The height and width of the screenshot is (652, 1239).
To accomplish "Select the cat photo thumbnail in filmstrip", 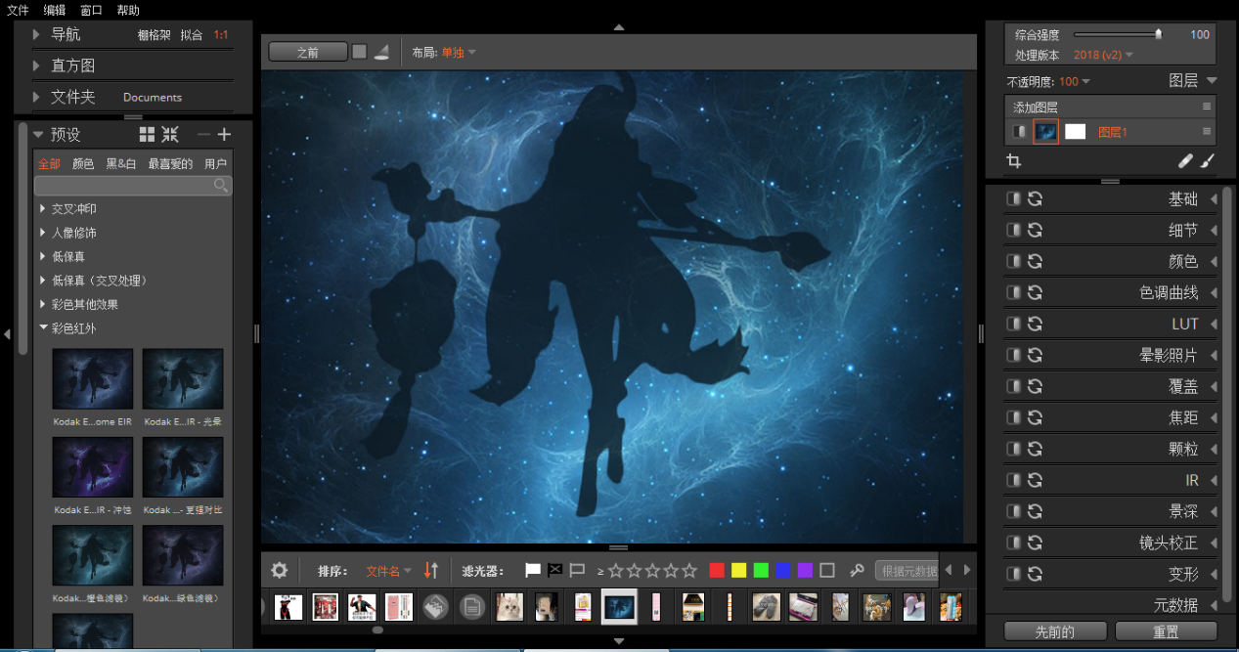I will 509,607.
